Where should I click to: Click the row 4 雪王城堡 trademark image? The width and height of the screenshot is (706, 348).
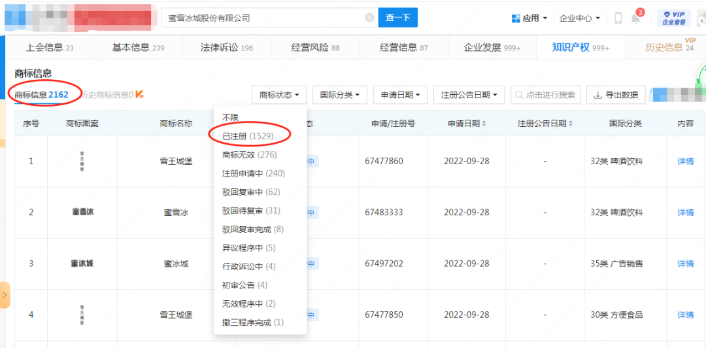pyautogui.click(x=82, y=315)
